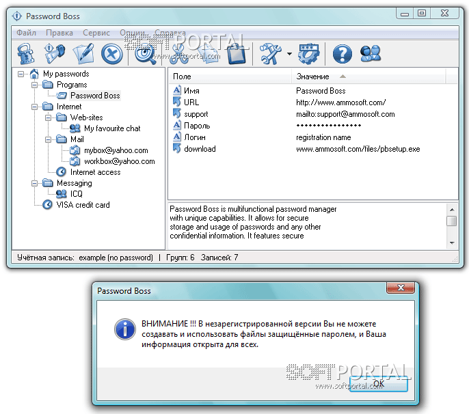This screenshot has height=414, width=469.
Task: Click the keys account toolbar icon
Action: pos(55,54)
